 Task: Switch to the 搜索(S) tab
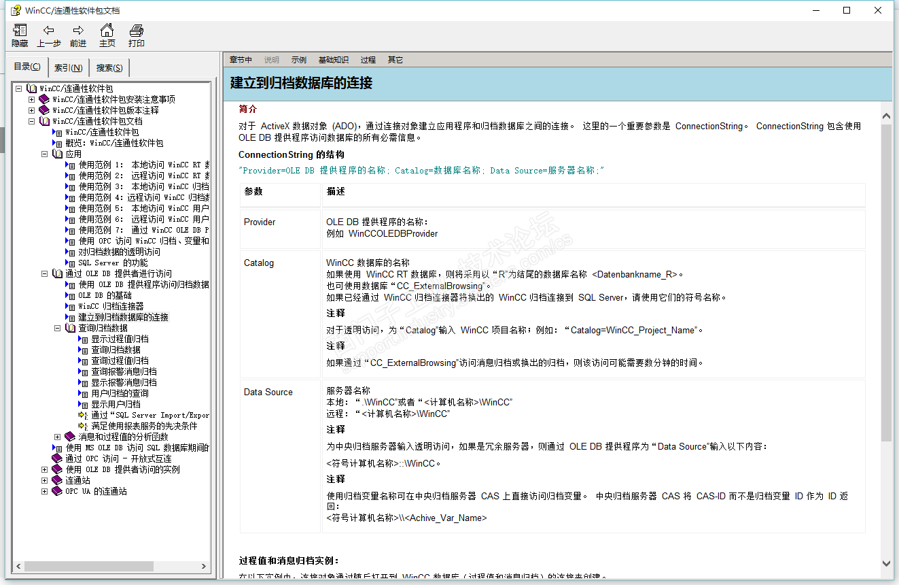tap(109, 67)
